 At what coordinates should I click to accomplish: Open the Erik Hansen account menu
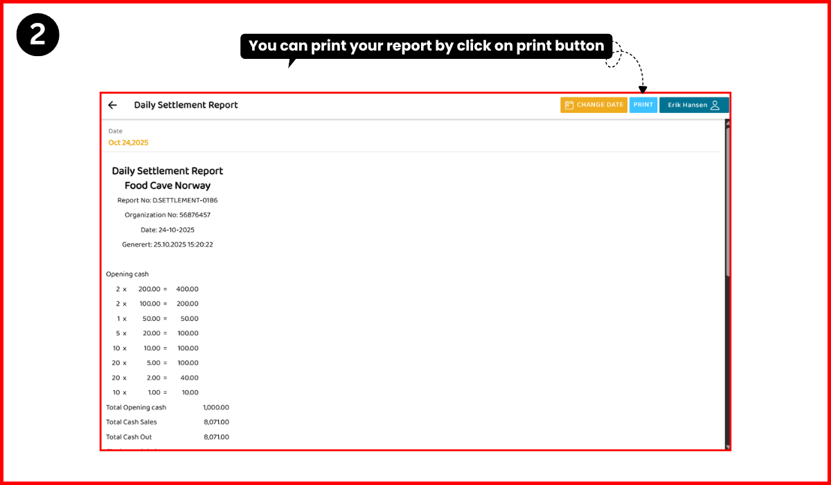click(x=693, y=105)
